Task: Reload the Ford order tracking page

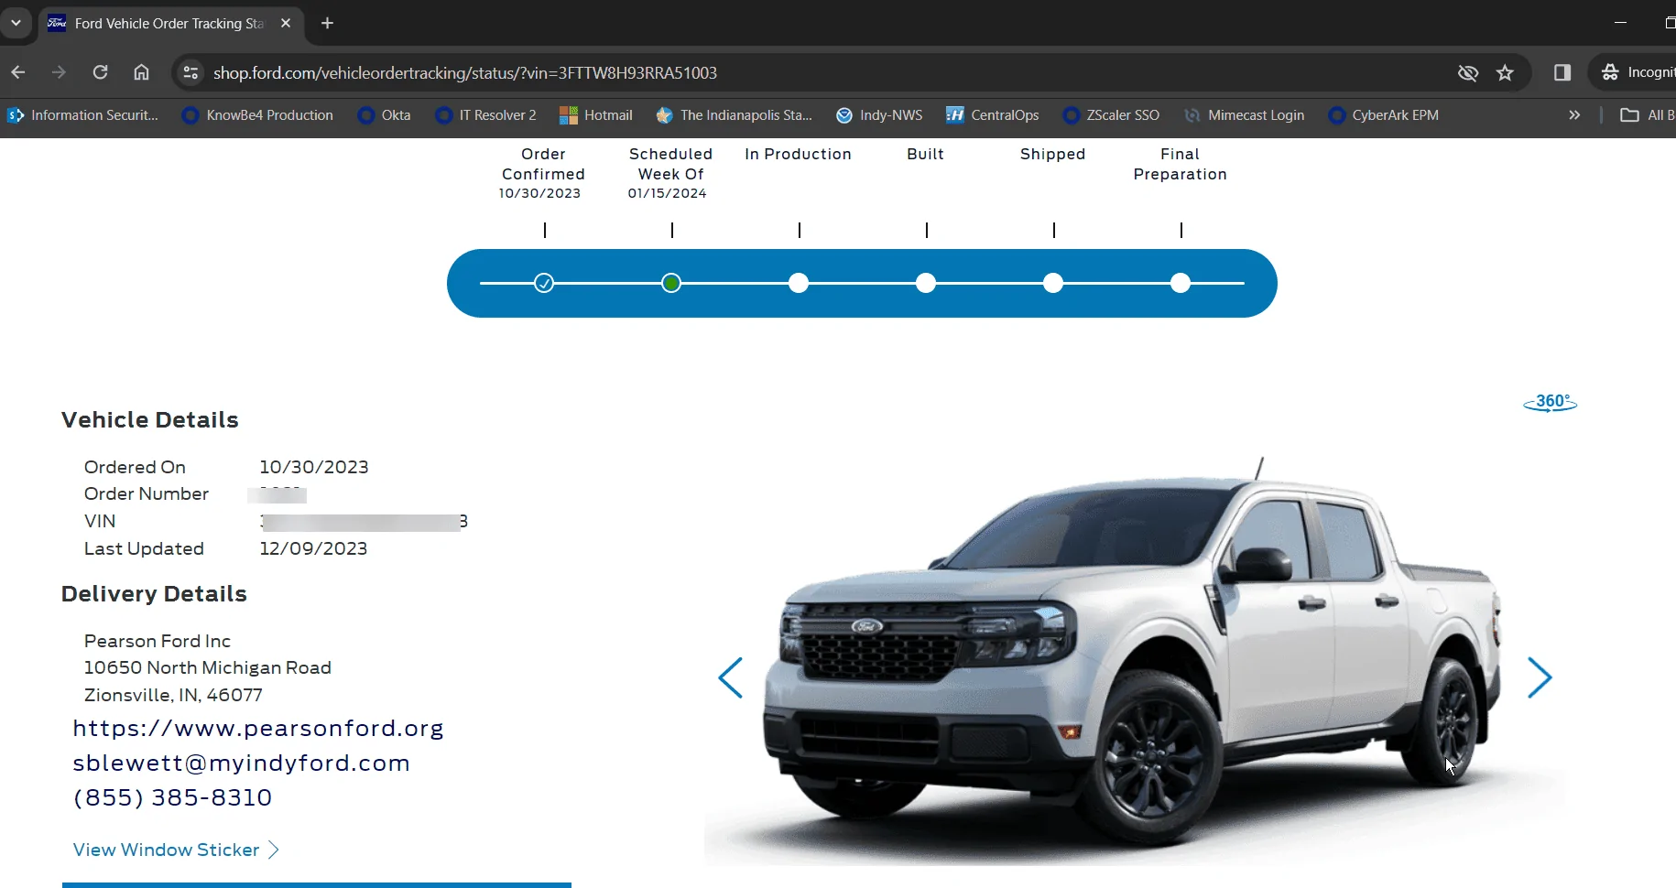Action: point(101,72)
